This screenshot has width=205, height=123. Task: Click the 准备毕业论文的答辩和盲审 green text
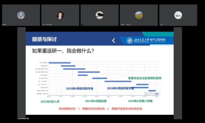145,78
